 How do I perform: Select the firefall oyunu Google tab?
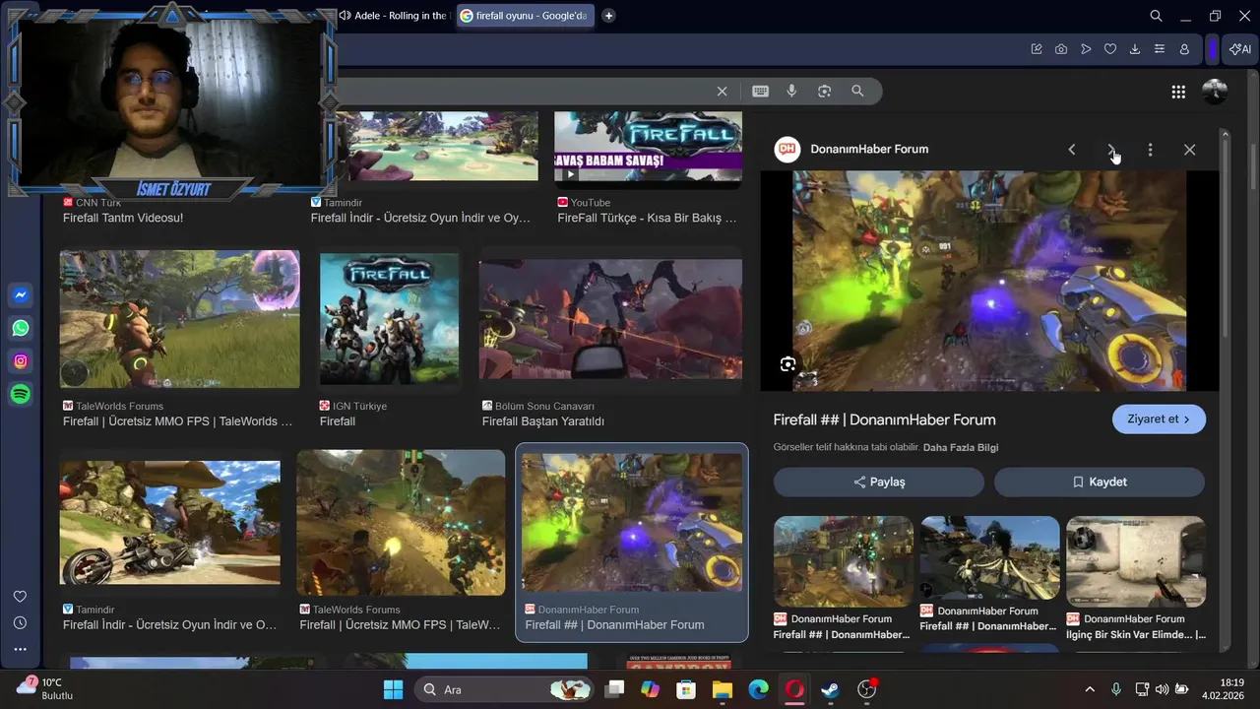point(526,16)
